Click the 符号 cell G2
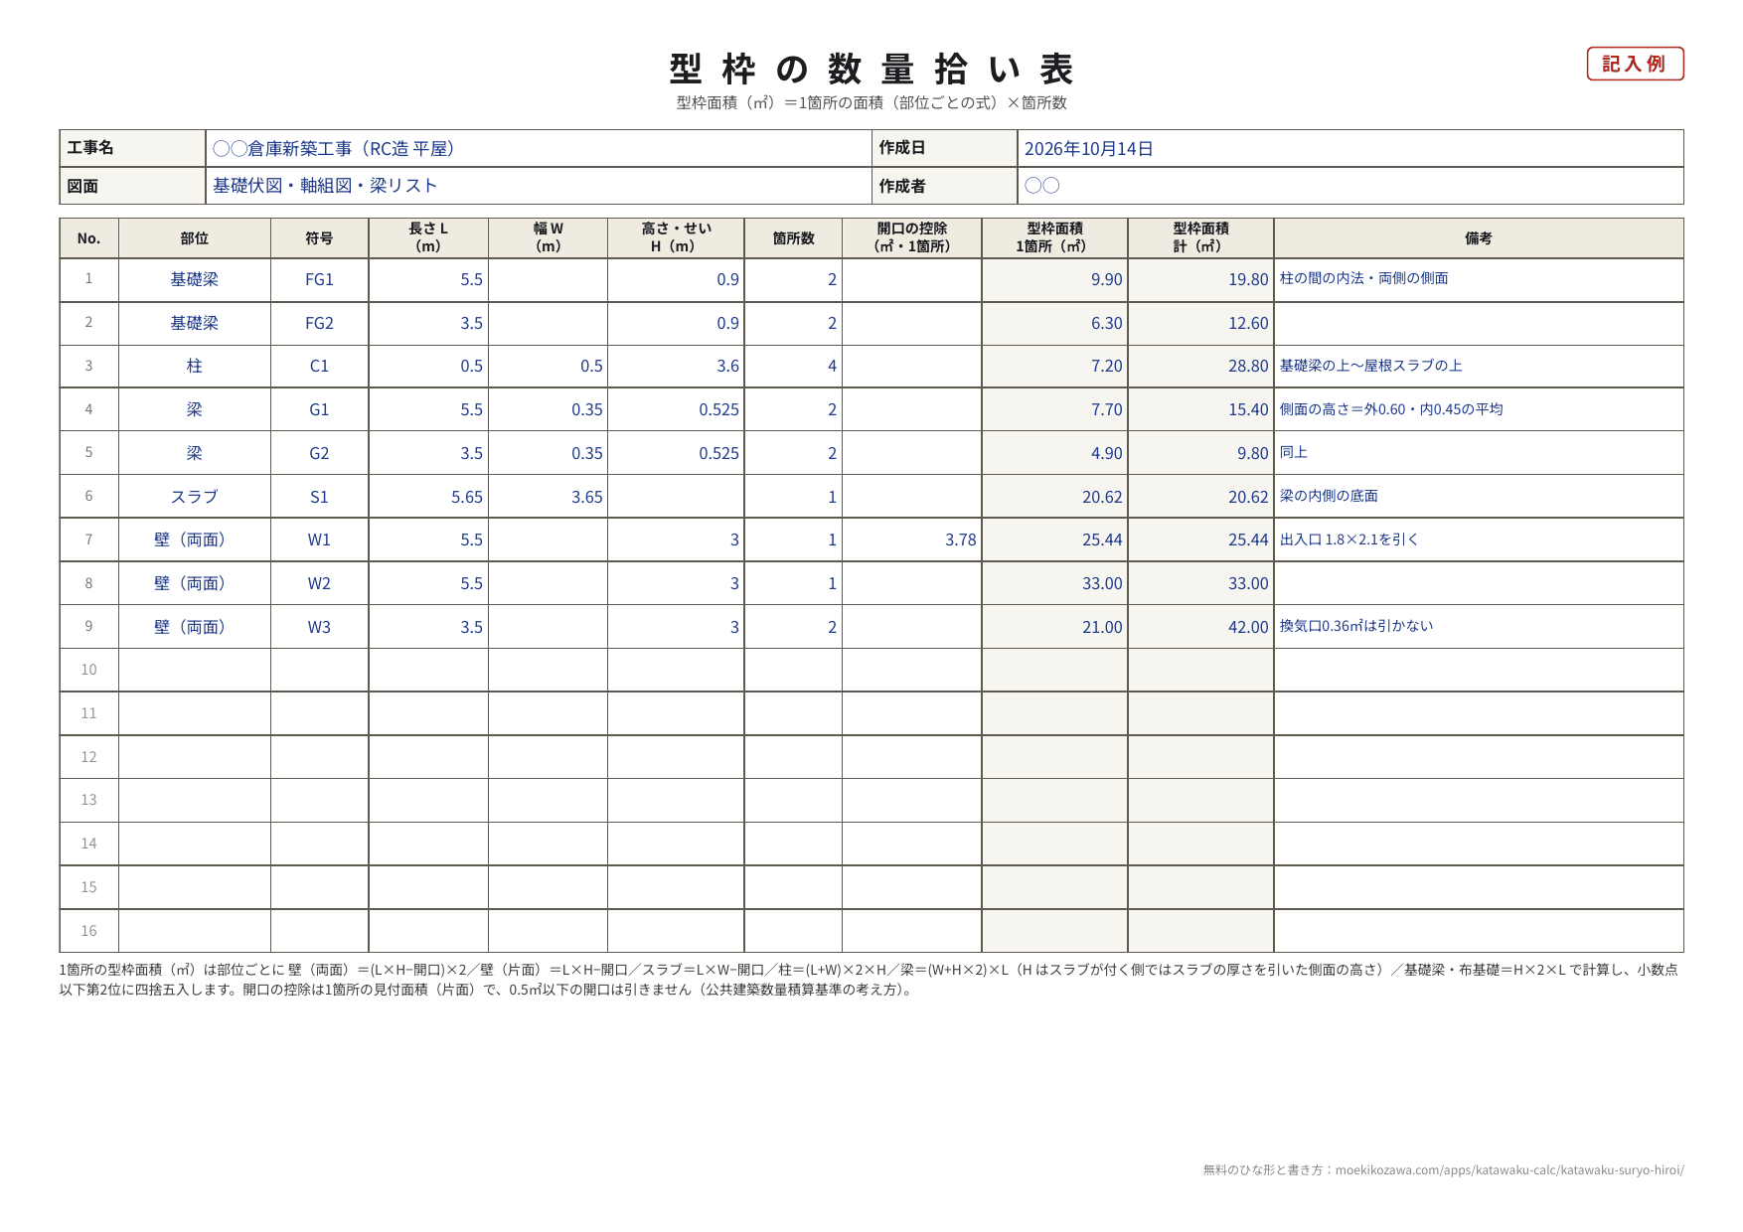This screenshot has height=1232, width=1743. tap(319, 453)
